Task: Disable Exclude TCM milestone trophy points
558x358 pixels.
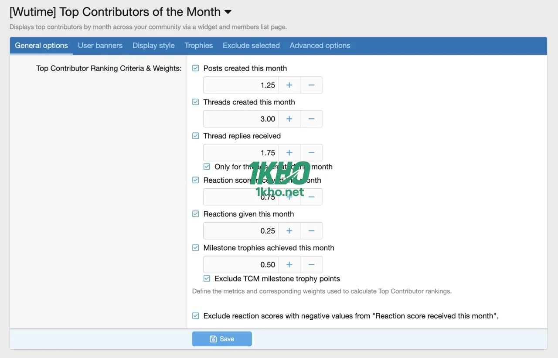Action: [207, 278]
